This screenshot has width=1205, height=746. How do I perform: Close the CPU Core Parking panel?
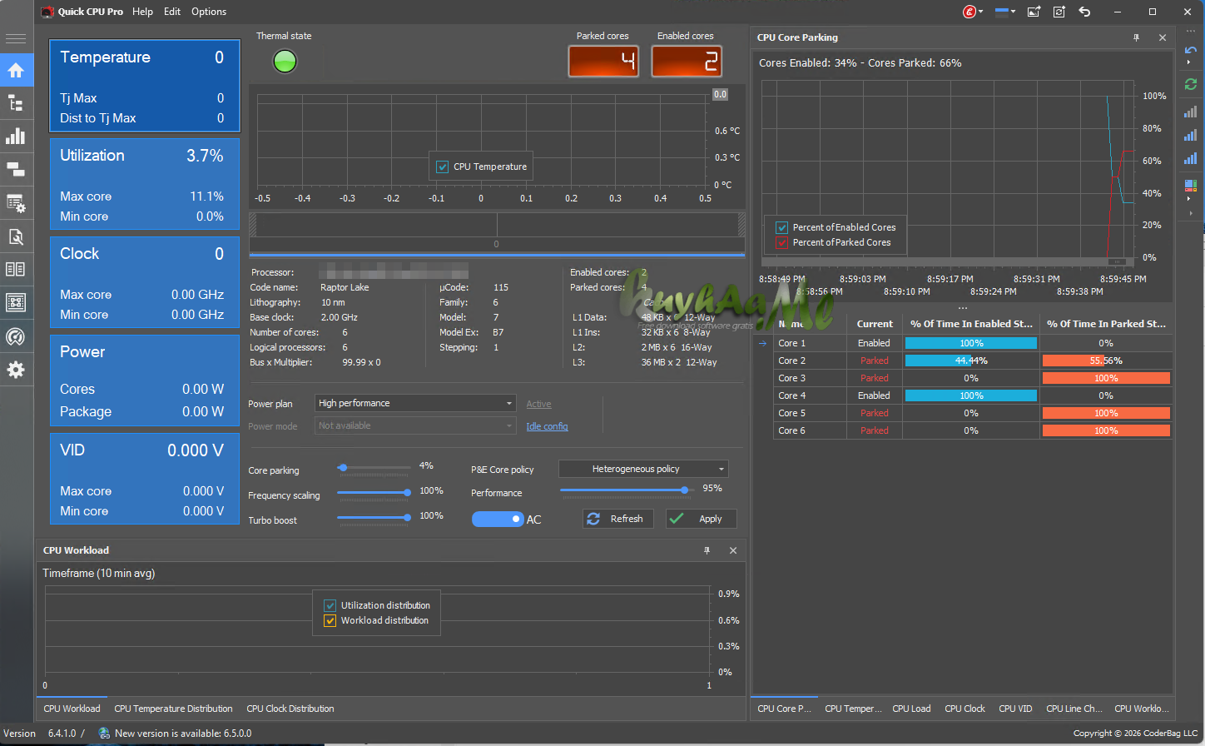(1163, 37)
